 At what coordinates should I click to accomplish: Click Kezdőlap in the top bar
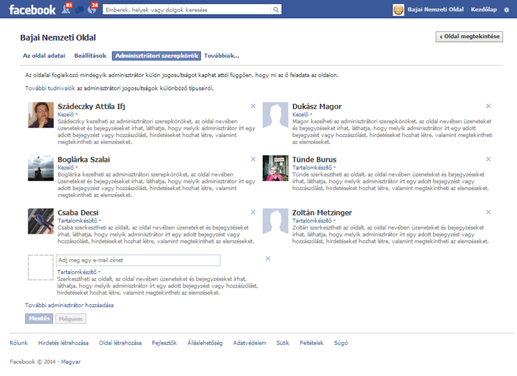(x=484, y=9)
